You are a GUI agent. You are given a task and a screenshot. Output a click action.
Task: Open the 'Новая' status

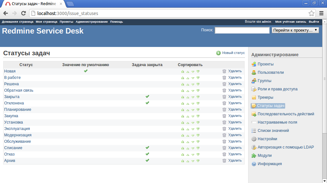click(x=10, y=71)
